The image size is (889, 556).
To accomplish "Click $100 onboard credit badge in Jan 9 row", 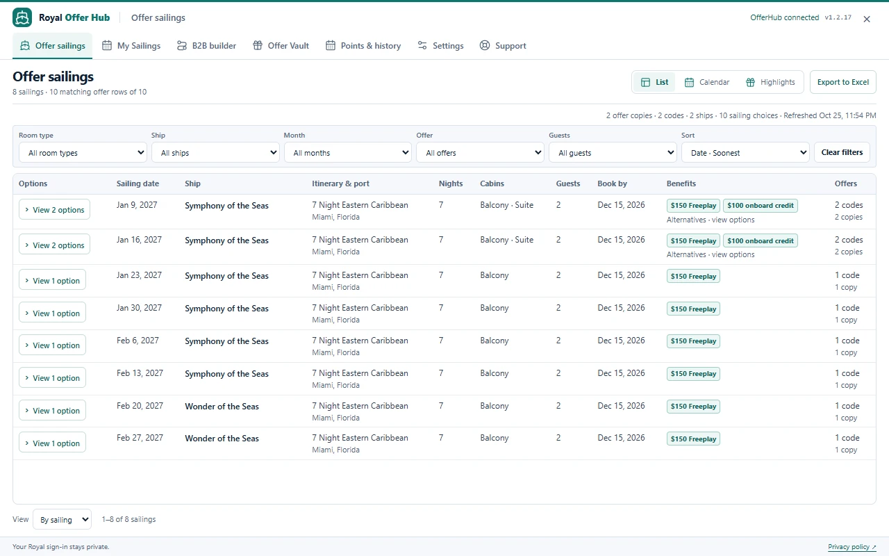I will coord(760,206).
